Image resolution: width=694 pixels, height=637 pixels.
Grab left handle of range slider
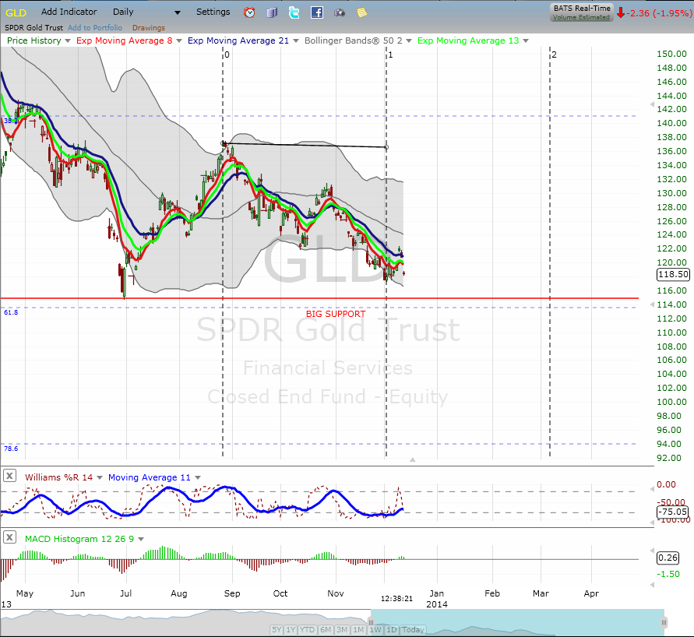tap(372, 622)
